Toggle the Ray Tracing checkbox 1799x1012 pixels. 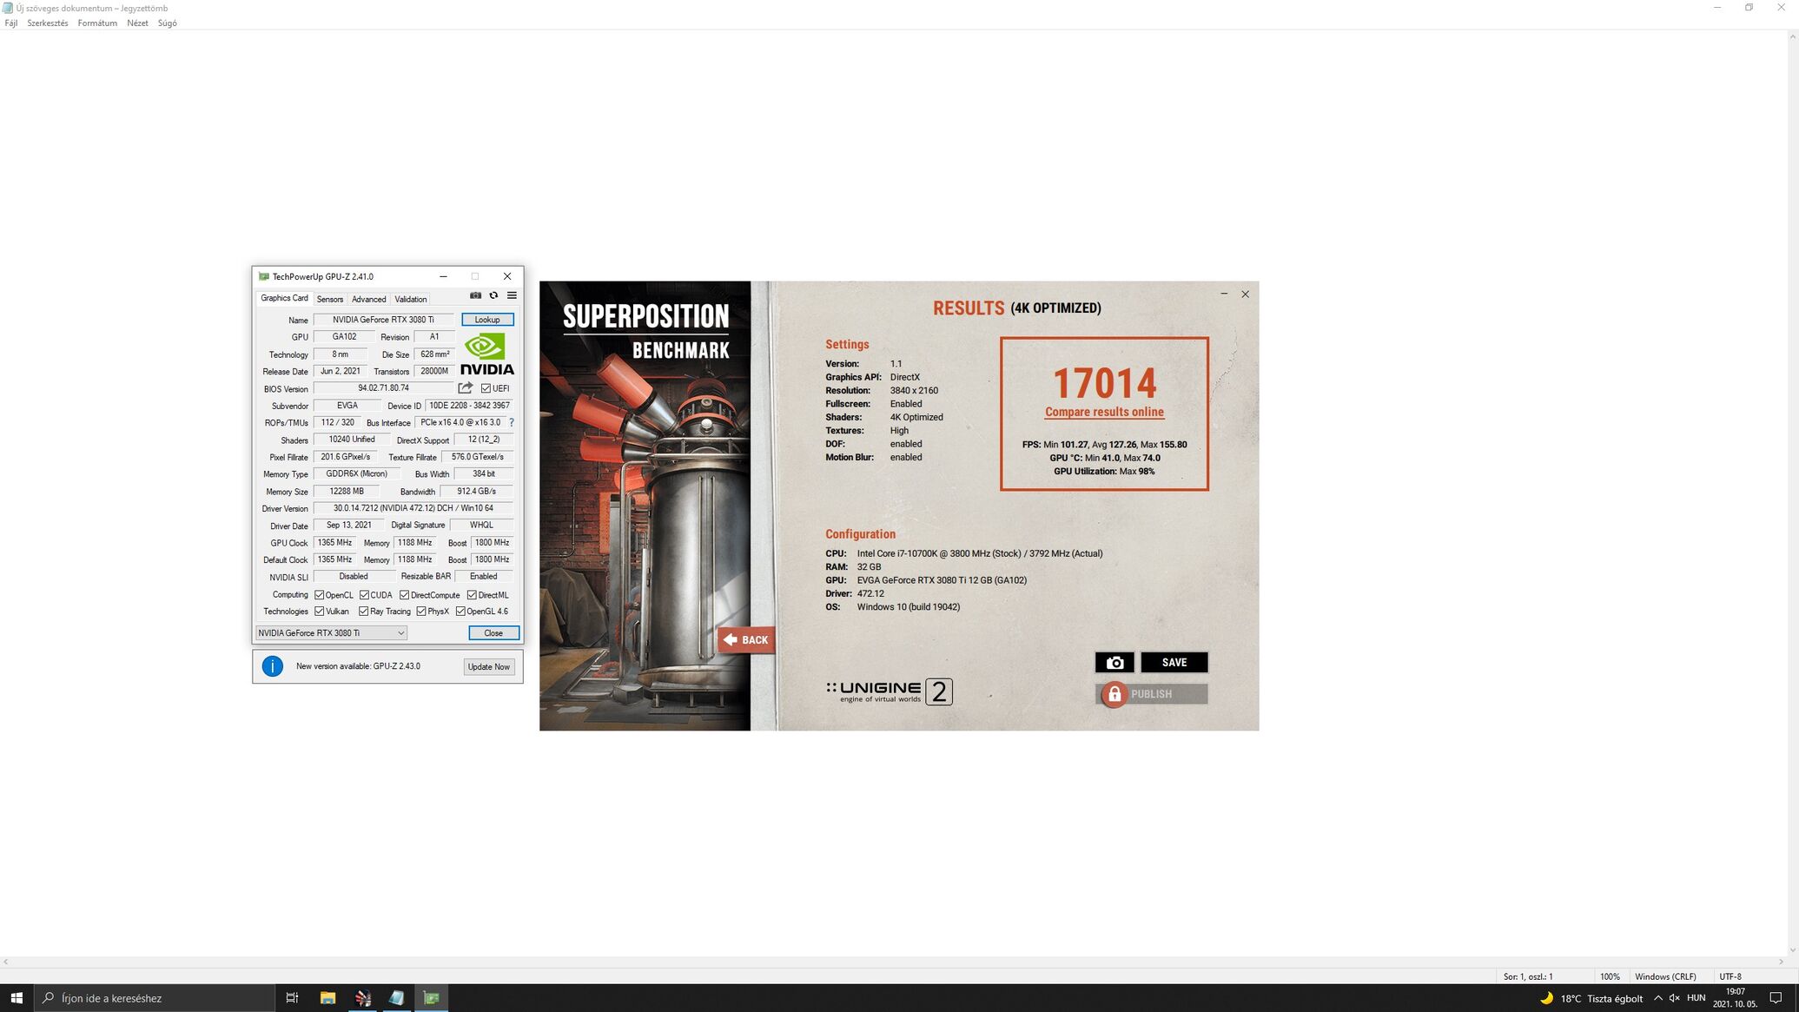(x=364, y=612)
